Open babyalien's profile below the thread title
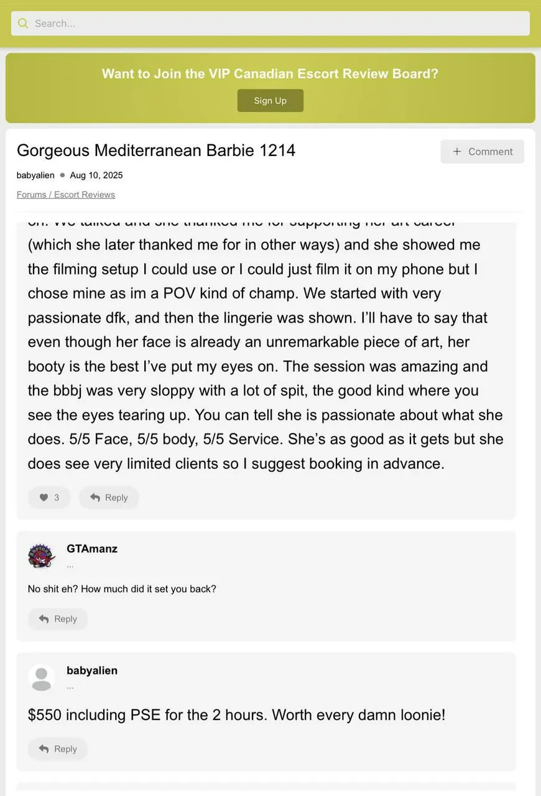This screenshot has width=541, height=796. point(35,175)
